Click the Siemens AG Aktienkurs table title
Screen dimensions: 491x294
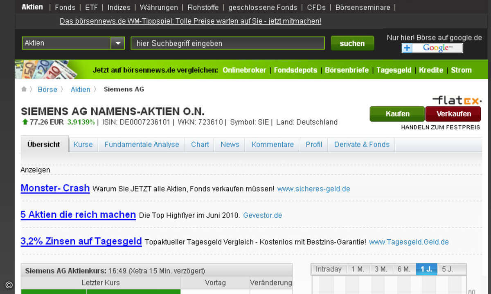(x=115, y=271)
